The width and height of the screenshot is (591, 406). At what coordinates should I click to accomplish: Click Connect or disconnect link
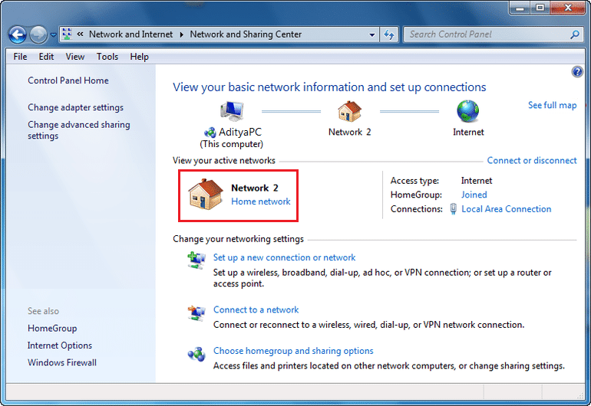point(532,161)
